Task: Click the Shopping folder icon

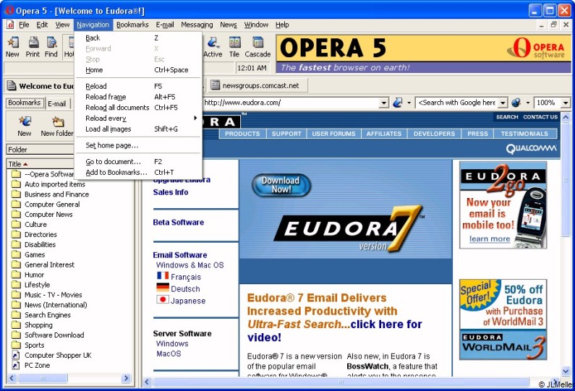Action: [16, 325]
